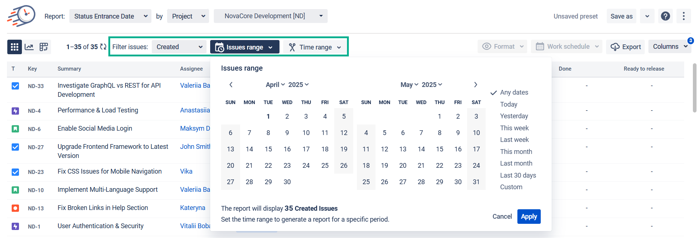Image resolution: width=698 pixels, height=238 pixels.
Task: Switch to the line chart view icon
Action: coord(29,47)
